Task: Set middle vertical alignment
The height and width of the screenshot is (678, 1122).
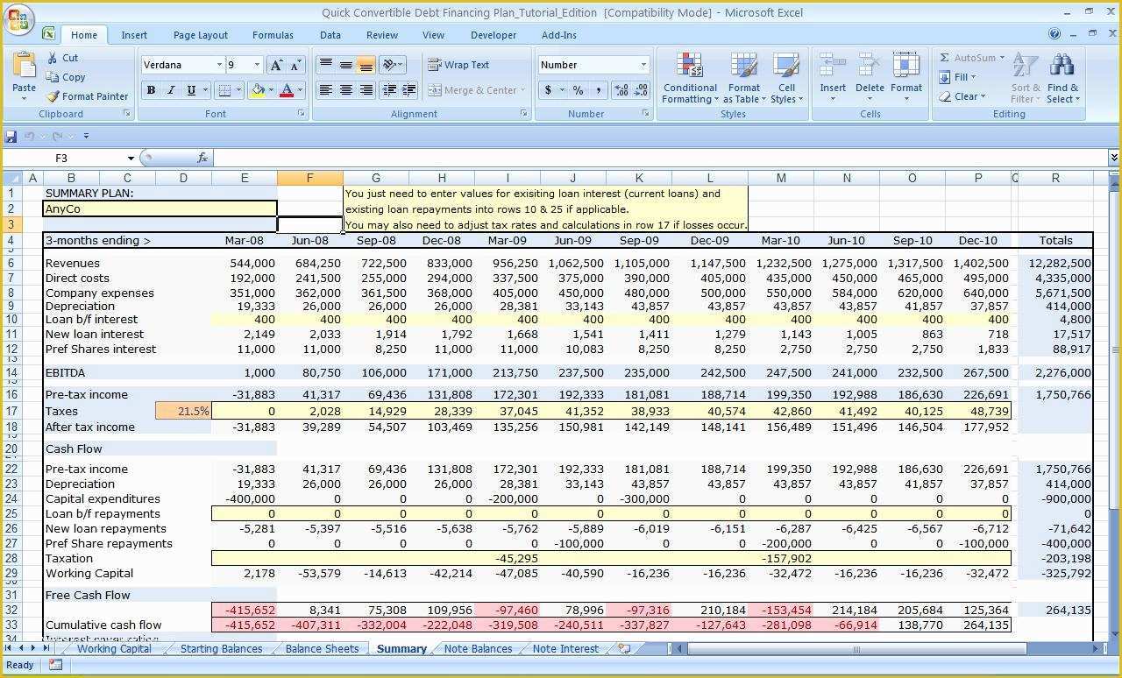Action: 345,65
